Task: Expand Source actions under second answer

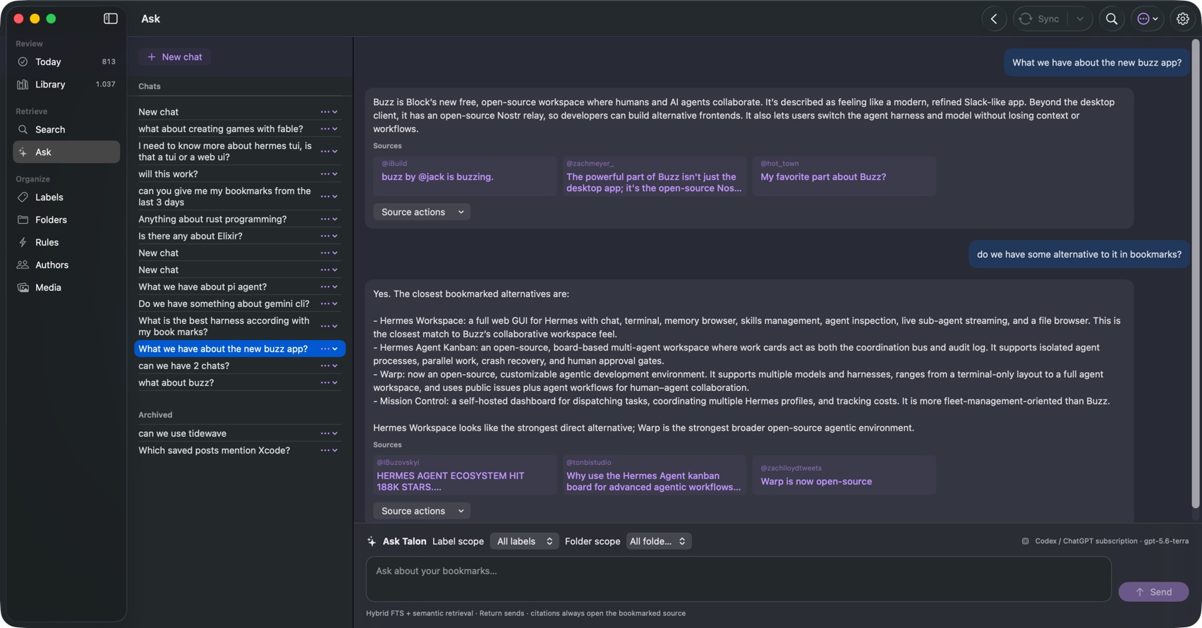Action: [x=422, y=512]
